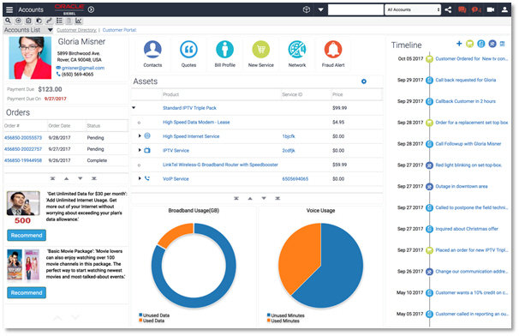Expand the IPTV Service row

[x=140, y=150]
